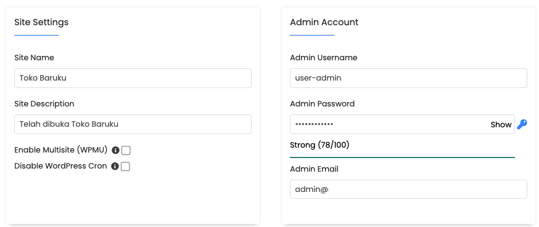
Task: Click the Disable WordPress Cron label text
Action: tap(60, 166)
